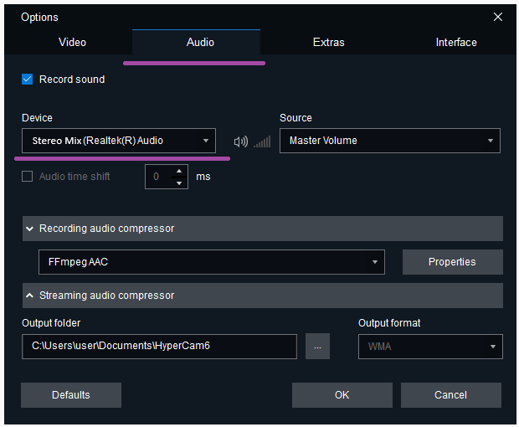The height and width of the screenshot is (427, 519).
Task: Confirm settings with OK button
Action: (x=342, y=395)
